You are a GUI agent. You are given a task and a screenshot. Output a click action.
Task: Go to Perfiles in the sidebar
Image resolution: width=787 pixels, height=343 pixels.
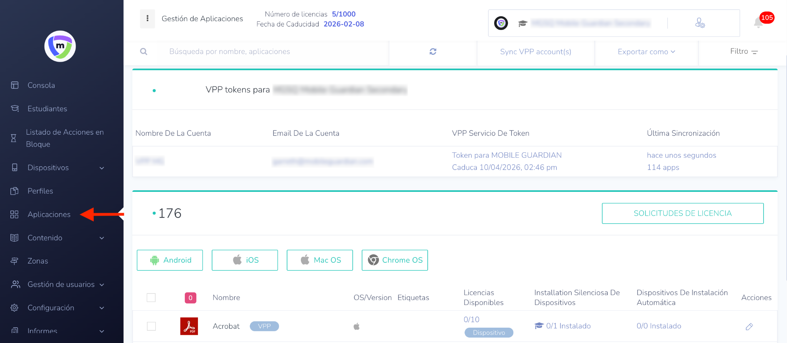pyautogui.click(x=40, y=191)
